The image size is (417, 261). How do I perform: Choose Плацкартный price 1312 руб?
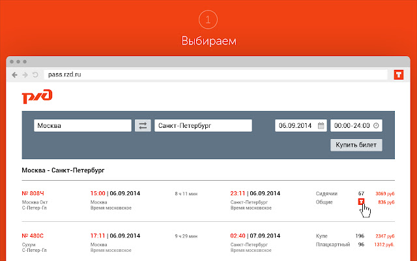click(384, 245)
